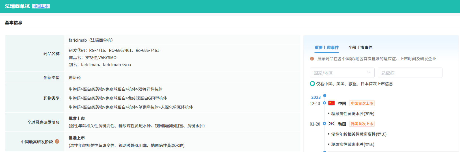Click the 药品名称 row label

tap(51, 53)
